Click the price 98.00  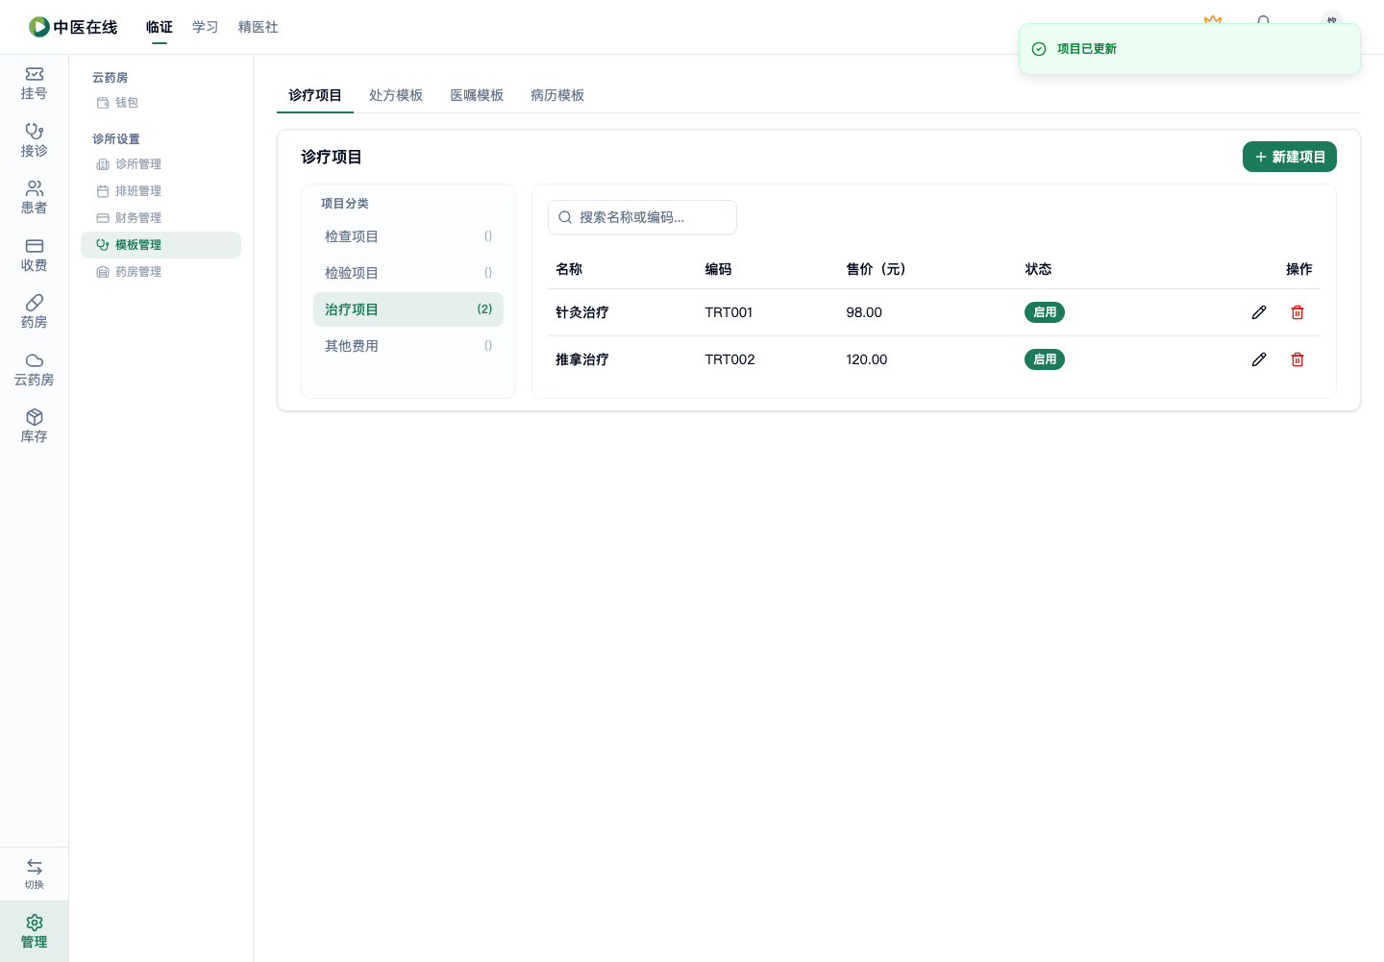pos(864,312)
